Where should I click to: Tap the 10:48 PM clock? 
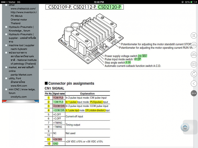point(99,2)
